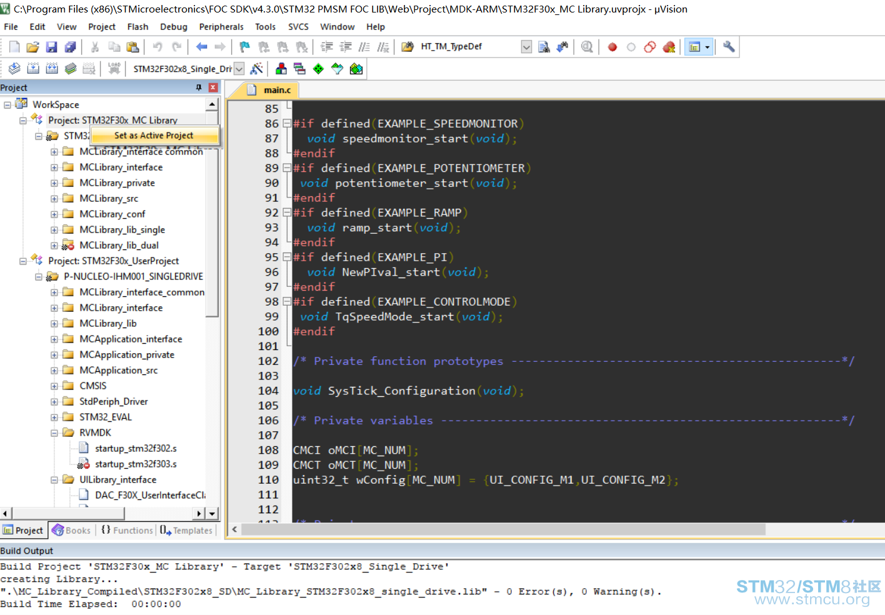Viewport: 885px width, 615px height.
Task: Expand the MCLibrary_src folder
Action: coord(54,199)
